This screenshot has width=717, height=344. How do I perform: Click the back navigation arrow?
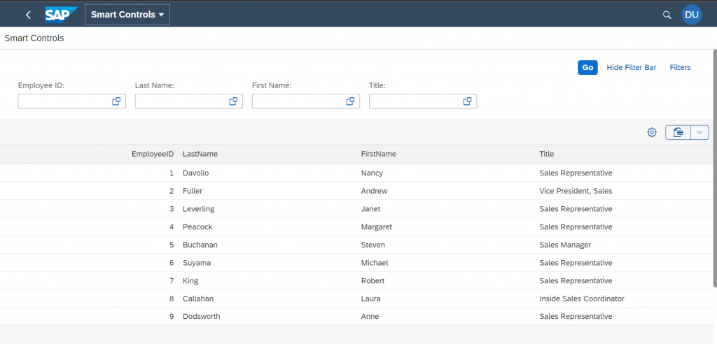point(28,15)
